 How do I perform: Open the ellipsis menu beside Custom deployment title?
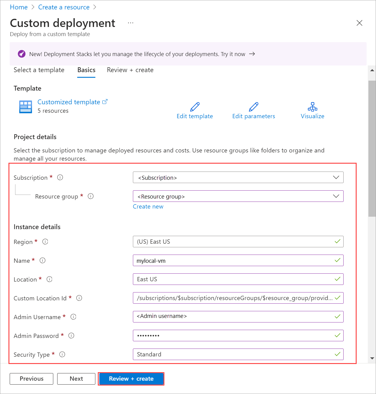[130, 22]
